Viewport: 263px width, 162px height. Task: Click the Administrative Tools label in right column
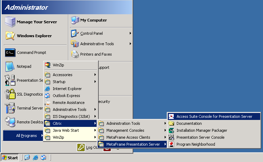coord(97,44)
